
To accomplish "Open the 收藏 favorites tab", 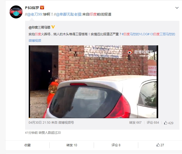I will click(27, 145).
